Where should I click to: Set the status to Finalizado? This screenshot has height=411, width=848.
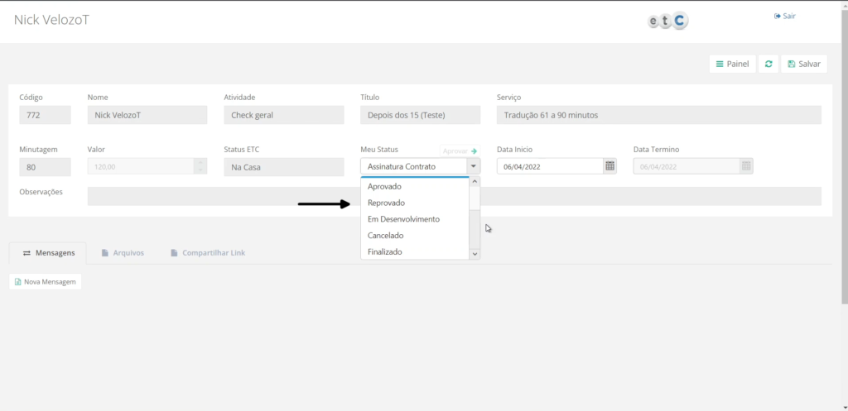point(384,251)
